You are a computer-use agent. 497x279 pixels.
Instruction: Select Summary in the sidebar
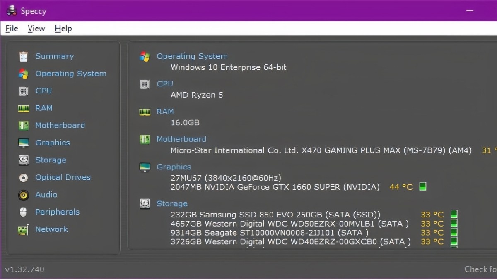tap(54, 56)
